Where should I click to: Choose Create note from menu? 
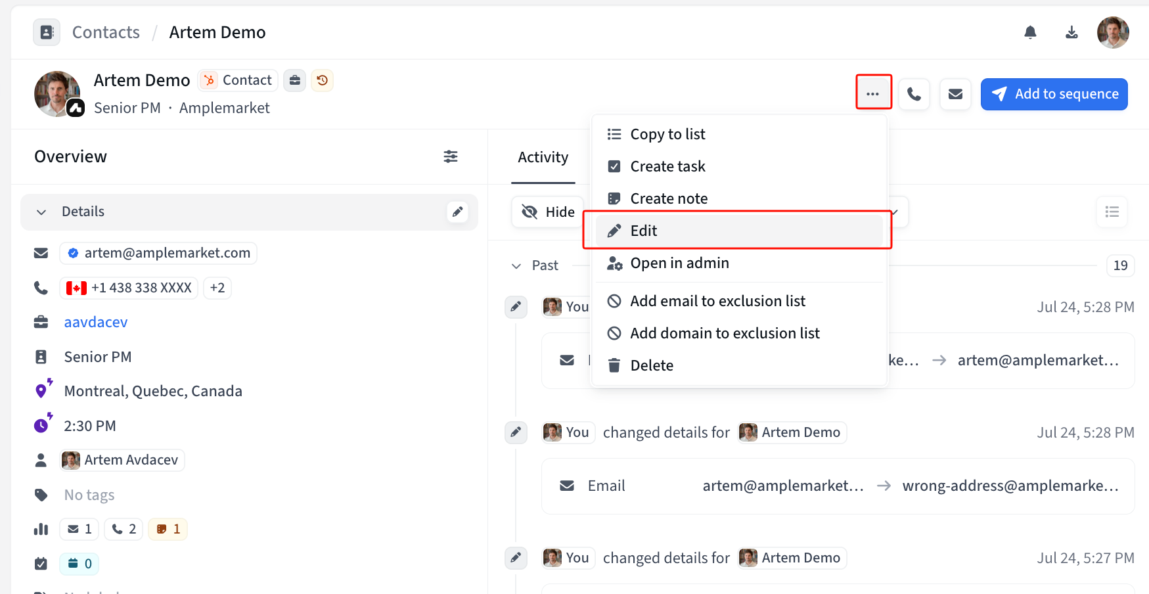click(x=739, y=198)
